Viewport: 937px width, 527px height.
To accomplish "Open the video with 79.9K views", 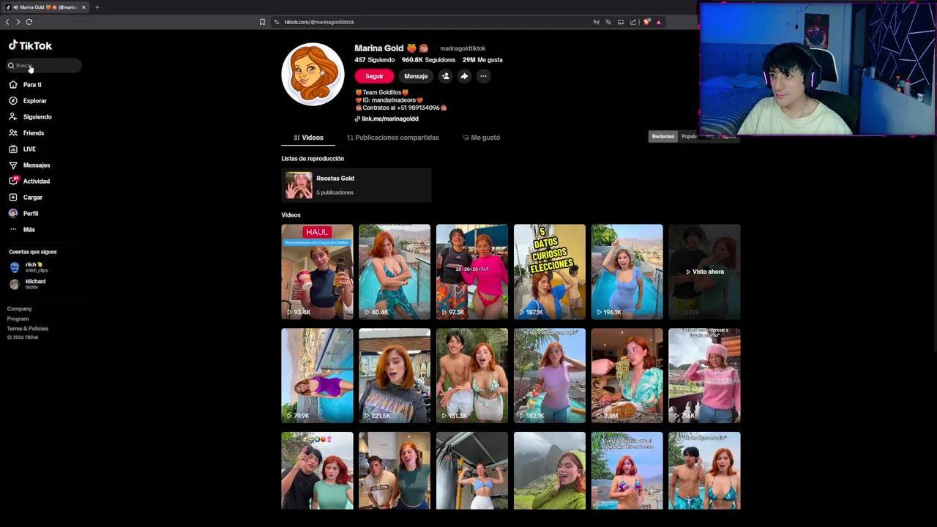I will tap(317, 375).
